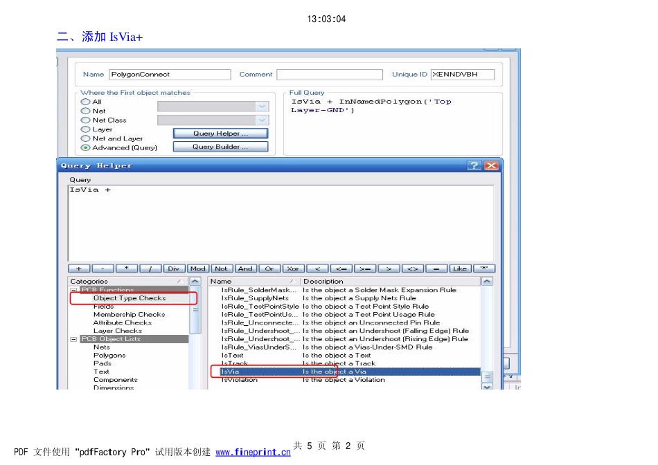
Task: Select the All radio button
Action: pyautogui.click(x=86, y=102)
